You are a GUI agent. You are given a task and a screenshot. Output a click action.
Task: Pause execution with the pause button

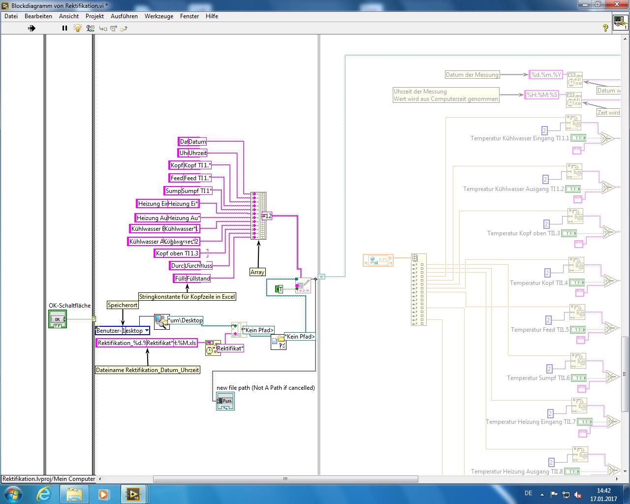coord(64,28)
